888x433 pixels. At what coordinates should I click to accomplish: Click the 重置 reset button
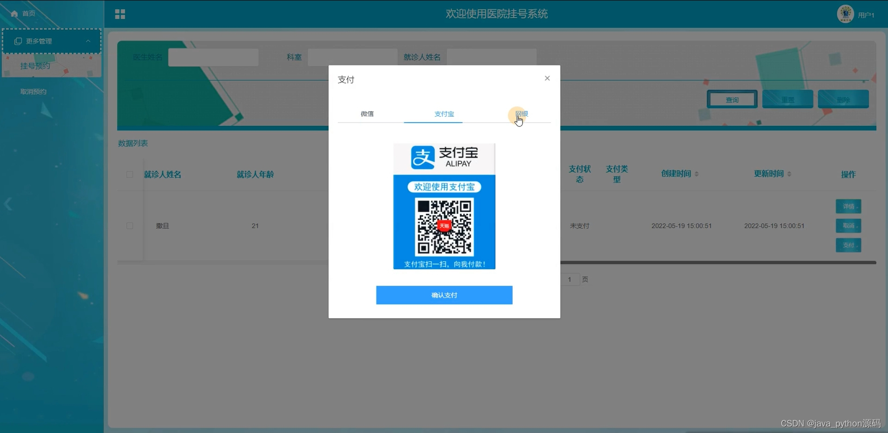click(x=787, y=99)
